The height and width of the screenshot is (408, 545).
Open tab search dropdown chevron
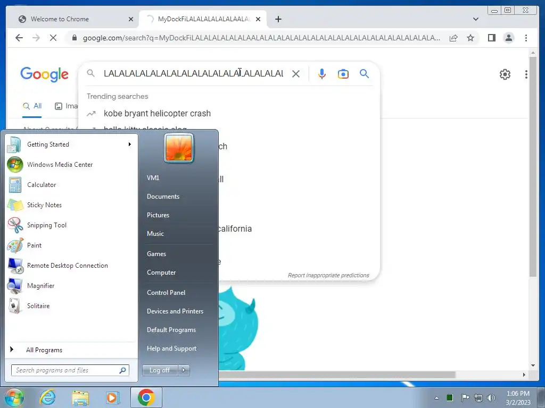click(475, 19)
